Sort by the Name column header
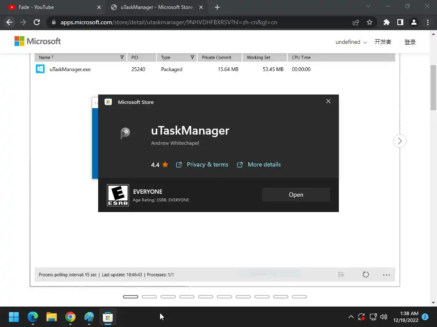The width and height of the screenshot is (437, 327). (x=81, y=57)
